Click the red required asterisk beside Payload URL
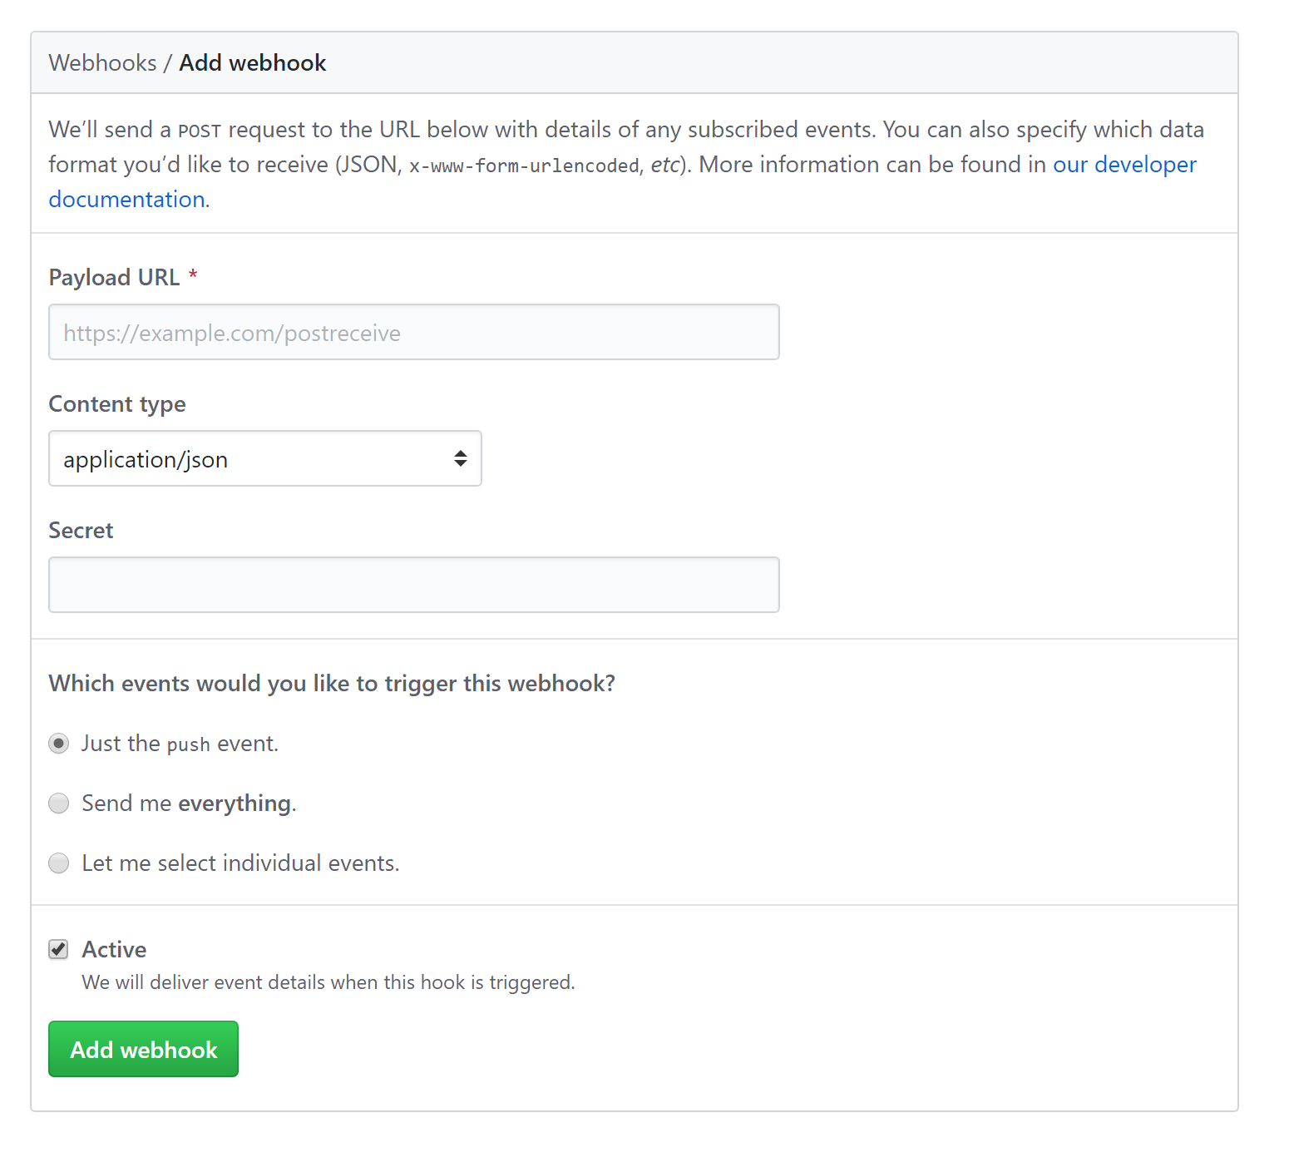 (x=193, y=275)
